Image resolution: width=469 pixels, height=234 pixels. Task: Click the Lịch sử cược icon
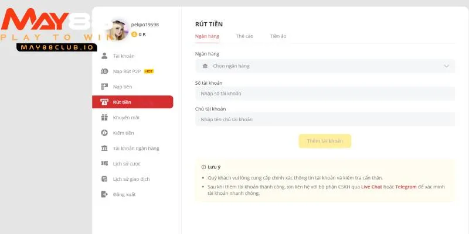pos(104,164)
